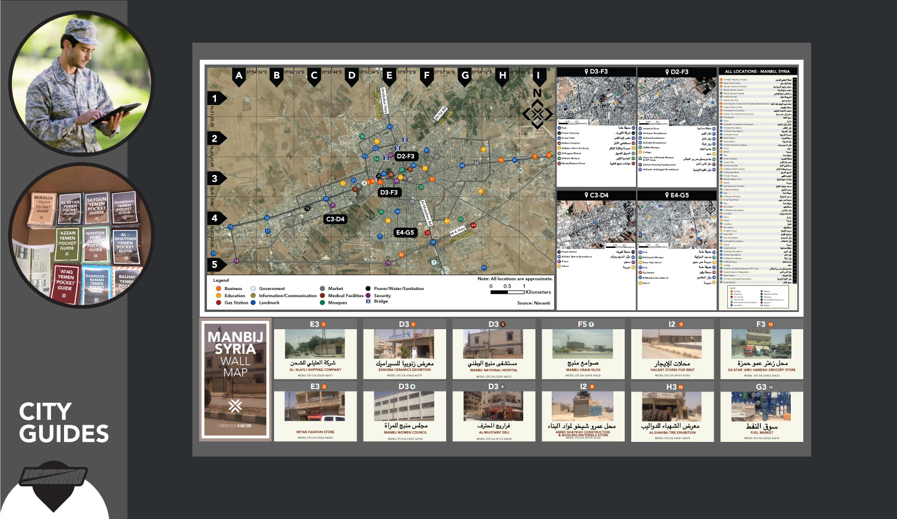Click the Al-Matahen Rd. road label

click(x=427, y=214)
